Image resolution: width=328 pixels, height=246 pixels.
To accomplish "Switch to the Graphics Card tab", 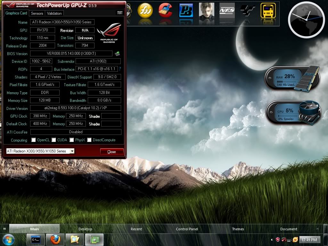I will pos(16,13).
